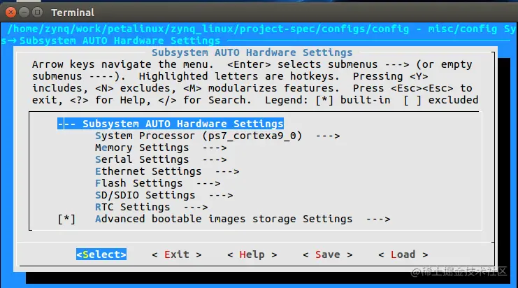Click the < Help > button
The height and width of the screenshot is (288, 518).
252,254
